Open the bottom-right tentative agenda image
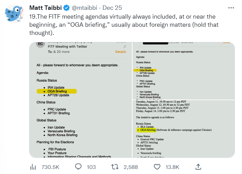The height and width of the screenshot is (174, 242). point(183,129)
